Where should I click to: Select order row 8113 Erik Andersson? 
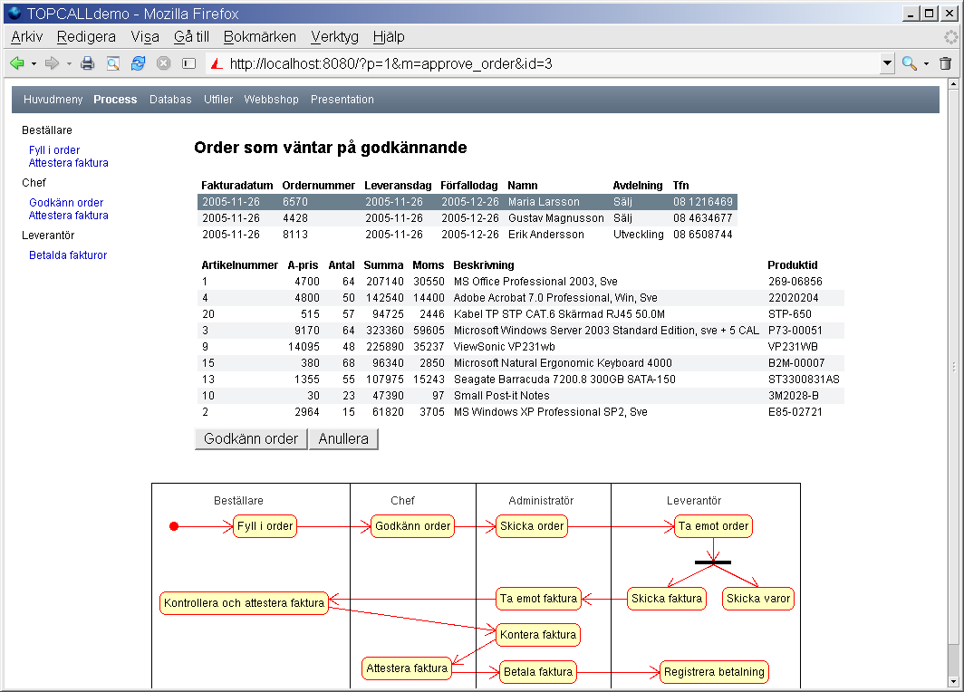(468, 235)
